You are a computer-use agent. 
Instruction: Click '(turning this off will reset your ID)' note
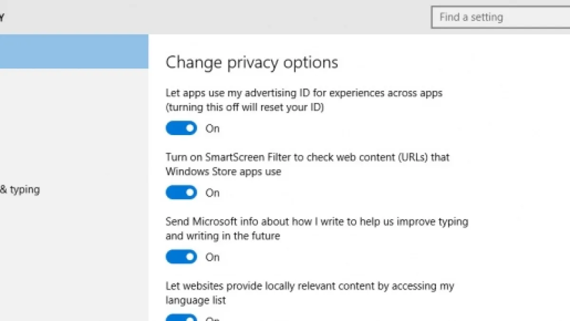point(245,107)
